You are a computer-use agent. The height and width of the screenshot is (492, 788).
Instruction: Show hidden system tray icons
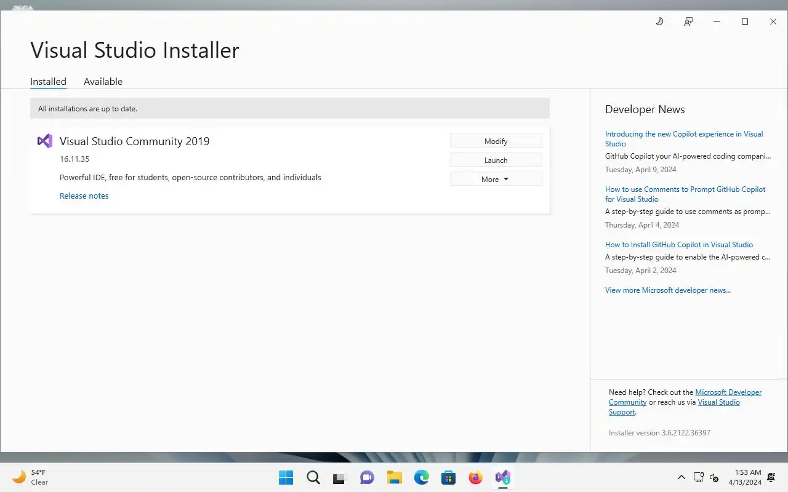click(x=681, y=477)
